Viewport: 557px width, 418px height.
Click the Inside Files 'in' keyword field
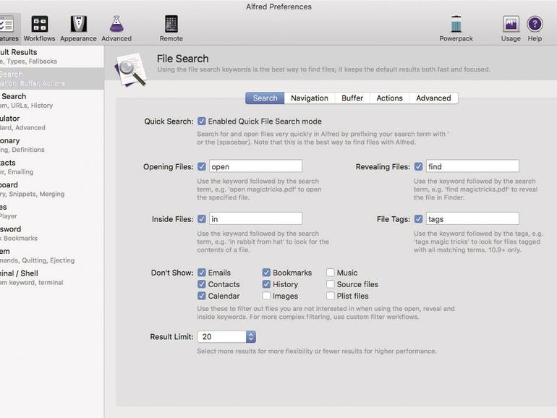click(256, 219)
